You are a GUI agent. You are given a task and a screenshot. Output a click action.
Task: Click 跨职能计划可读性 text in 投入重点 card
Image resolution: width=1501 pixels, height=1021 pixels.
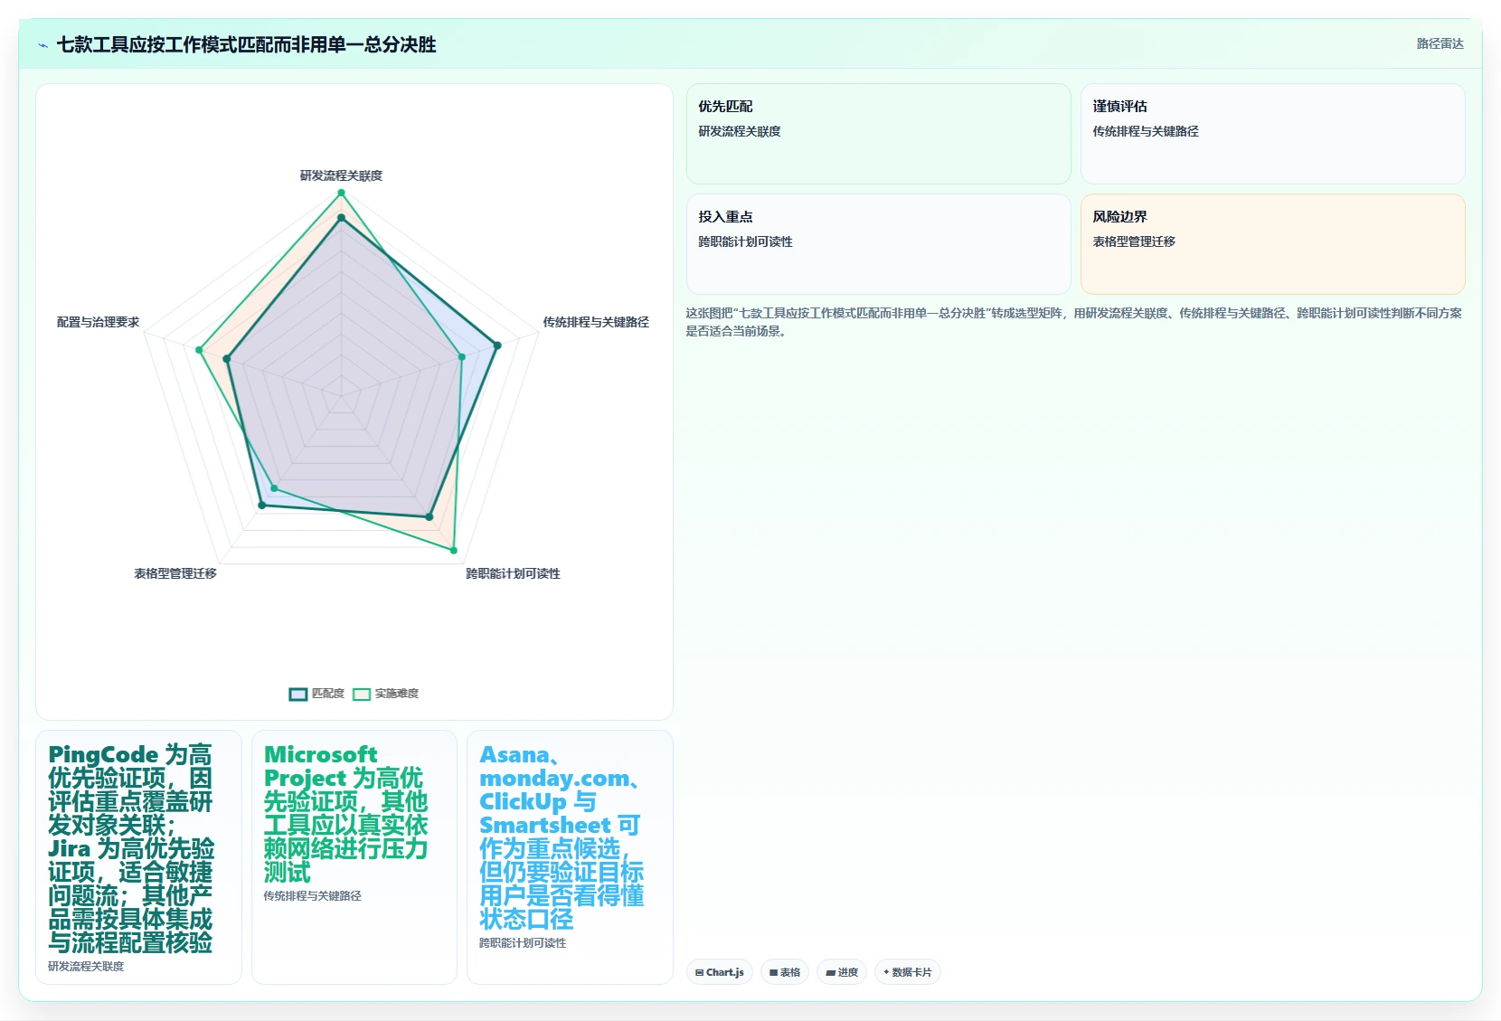[745, 241]
